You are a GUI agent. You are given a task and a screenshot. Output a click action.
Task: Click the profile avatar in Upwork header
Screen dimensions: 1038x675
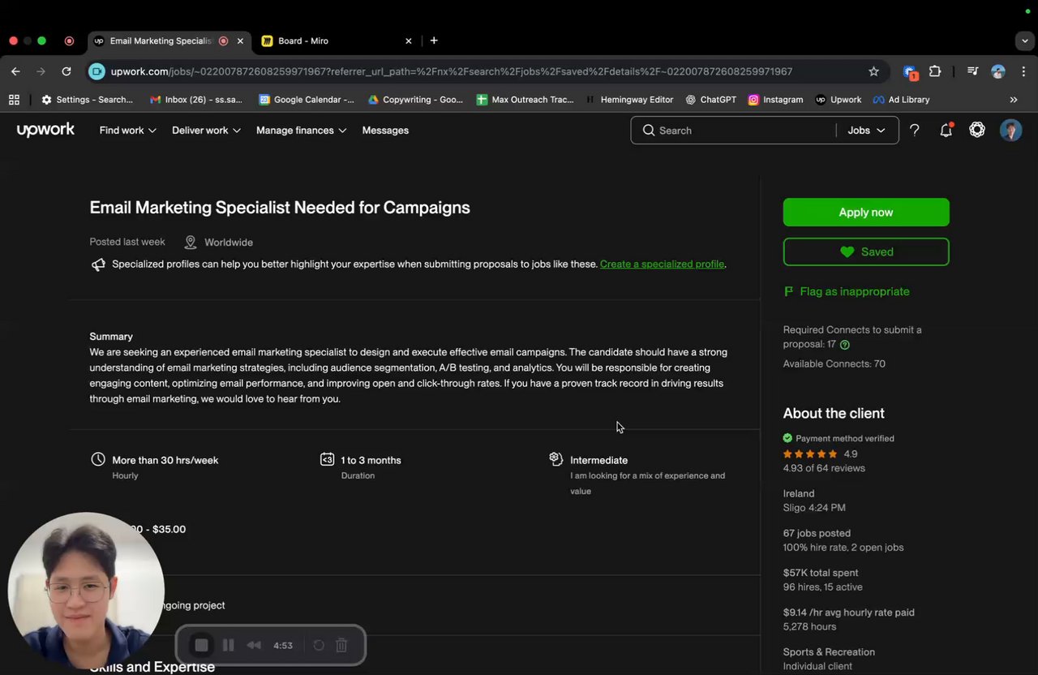(x=1010, y=130)
